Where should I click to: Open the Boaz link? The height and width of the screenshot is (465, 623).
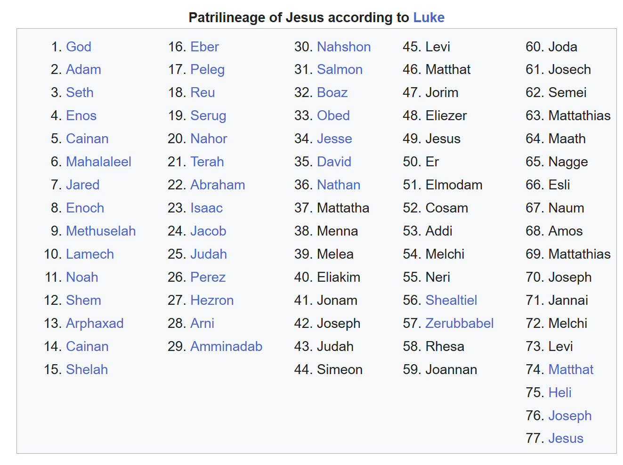(332, 92)
